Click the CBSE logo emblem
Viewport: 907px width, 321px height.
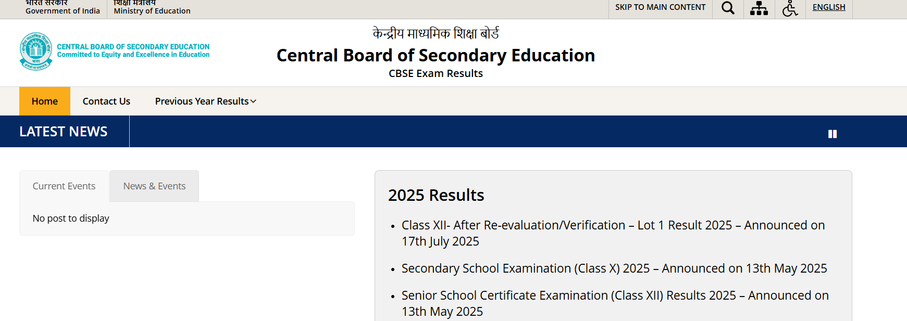pyautogui.click(x=36, y=51)
